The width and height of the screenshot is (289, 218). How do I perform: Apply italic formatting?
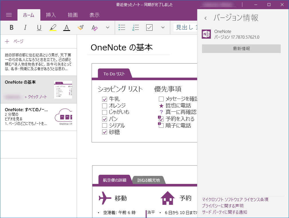(x=25, y=27)
